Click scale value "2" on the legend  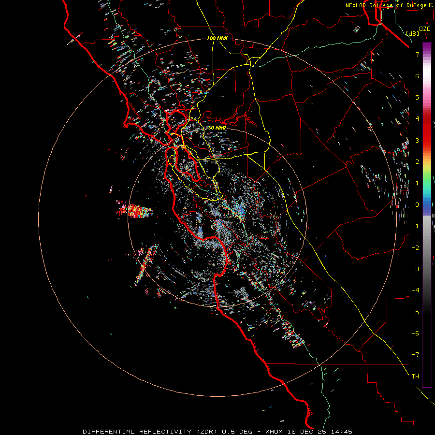click(x=417, y=162)
